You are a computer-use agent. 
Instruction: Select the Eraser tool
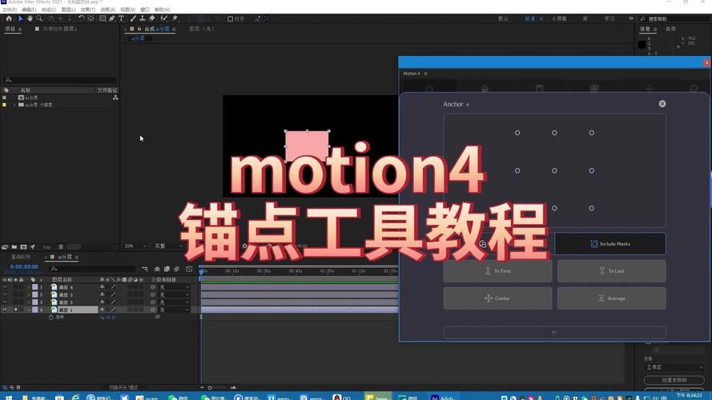[151, 18]
